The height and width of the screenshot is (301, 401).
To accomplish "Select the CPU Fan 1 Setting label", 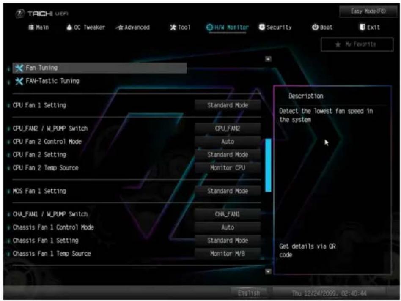I will point(40,105).
